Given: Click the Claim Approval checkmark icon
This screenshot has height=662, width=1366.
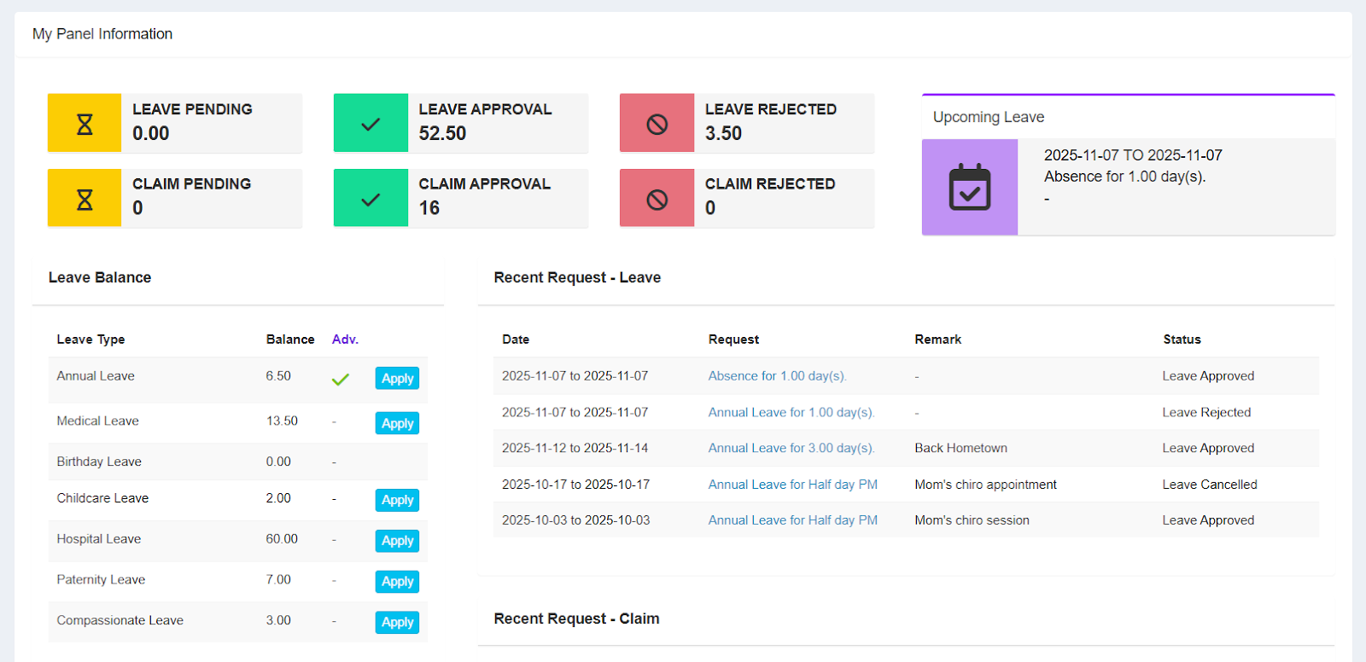Looking at the screenshot, I should (371, 199).
